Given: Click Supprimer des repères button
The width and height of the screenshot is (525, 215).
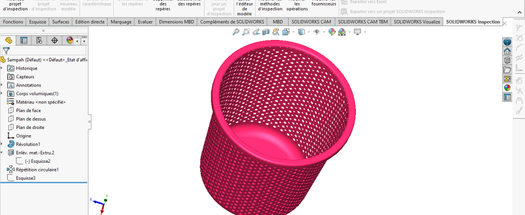Looking at the screenshot, I should (x=163, y=6).
